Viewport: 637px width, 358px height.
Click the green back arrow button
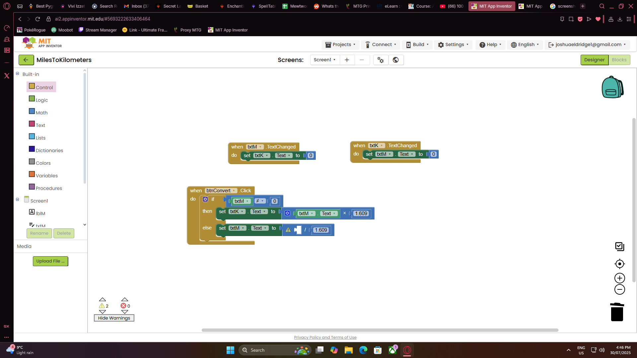coord(26,60)
